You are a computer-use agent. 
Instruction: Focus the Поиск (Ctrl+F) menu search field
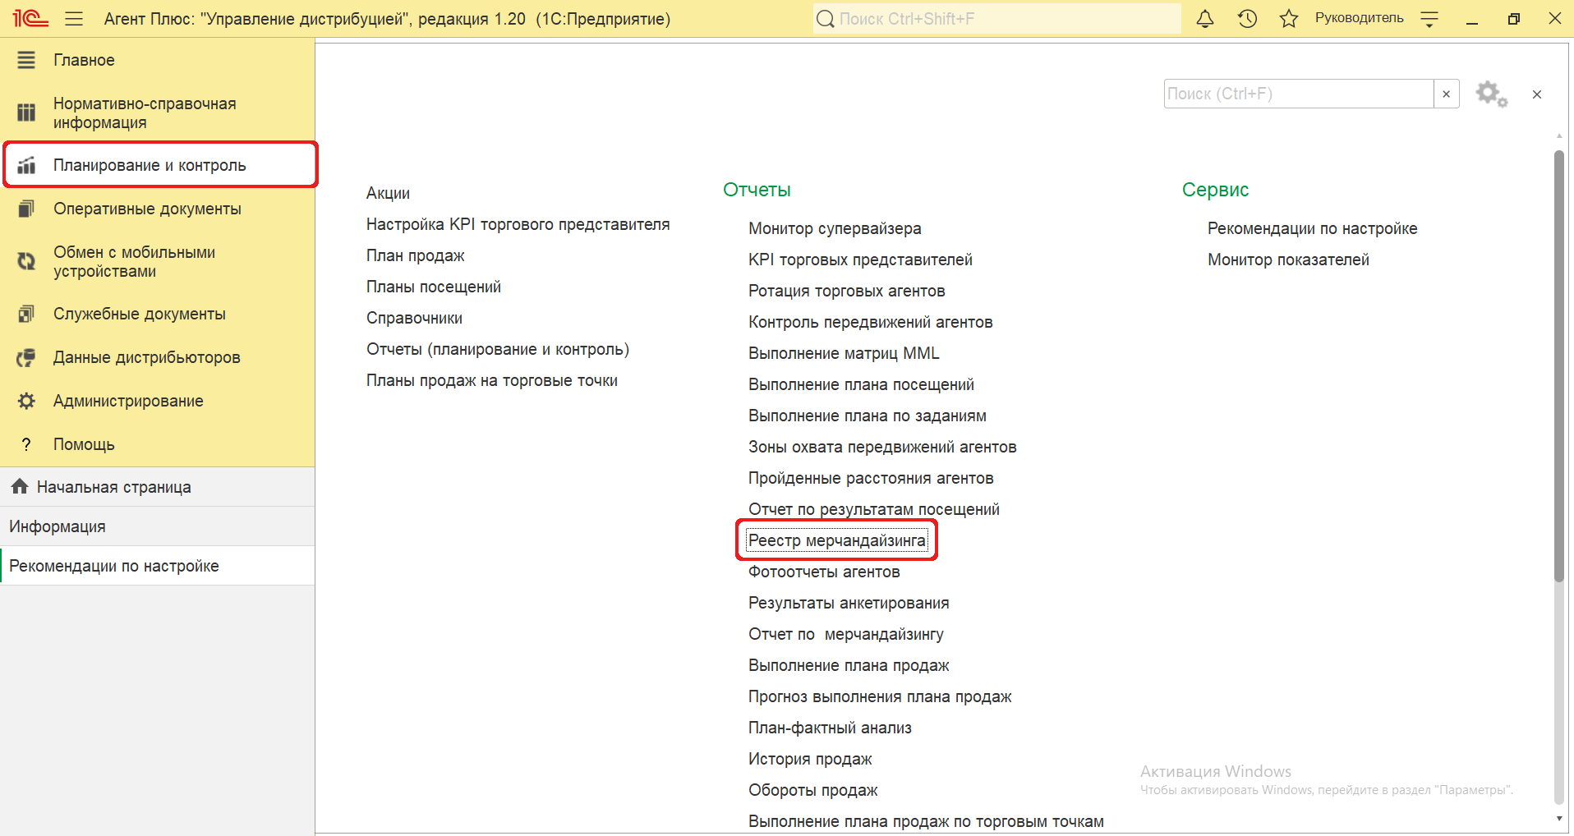1299,94
